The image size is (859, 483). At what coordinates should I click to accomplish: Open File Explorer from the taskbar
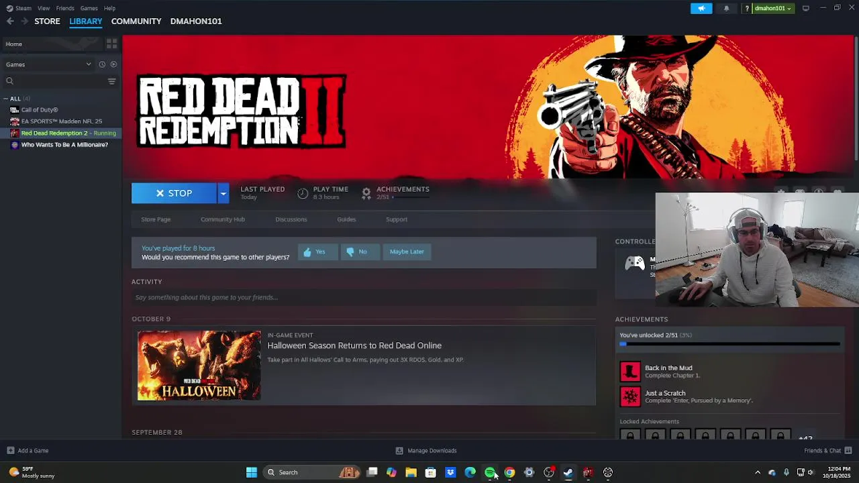click(x=411, y=472)
